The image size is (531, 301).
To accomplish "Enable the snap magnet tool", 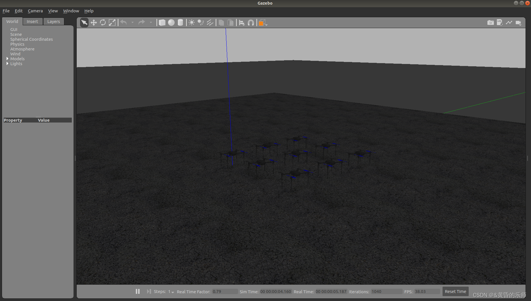I will click(251, 23).
